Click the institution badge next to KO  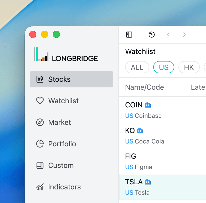[x=140, y=131]
